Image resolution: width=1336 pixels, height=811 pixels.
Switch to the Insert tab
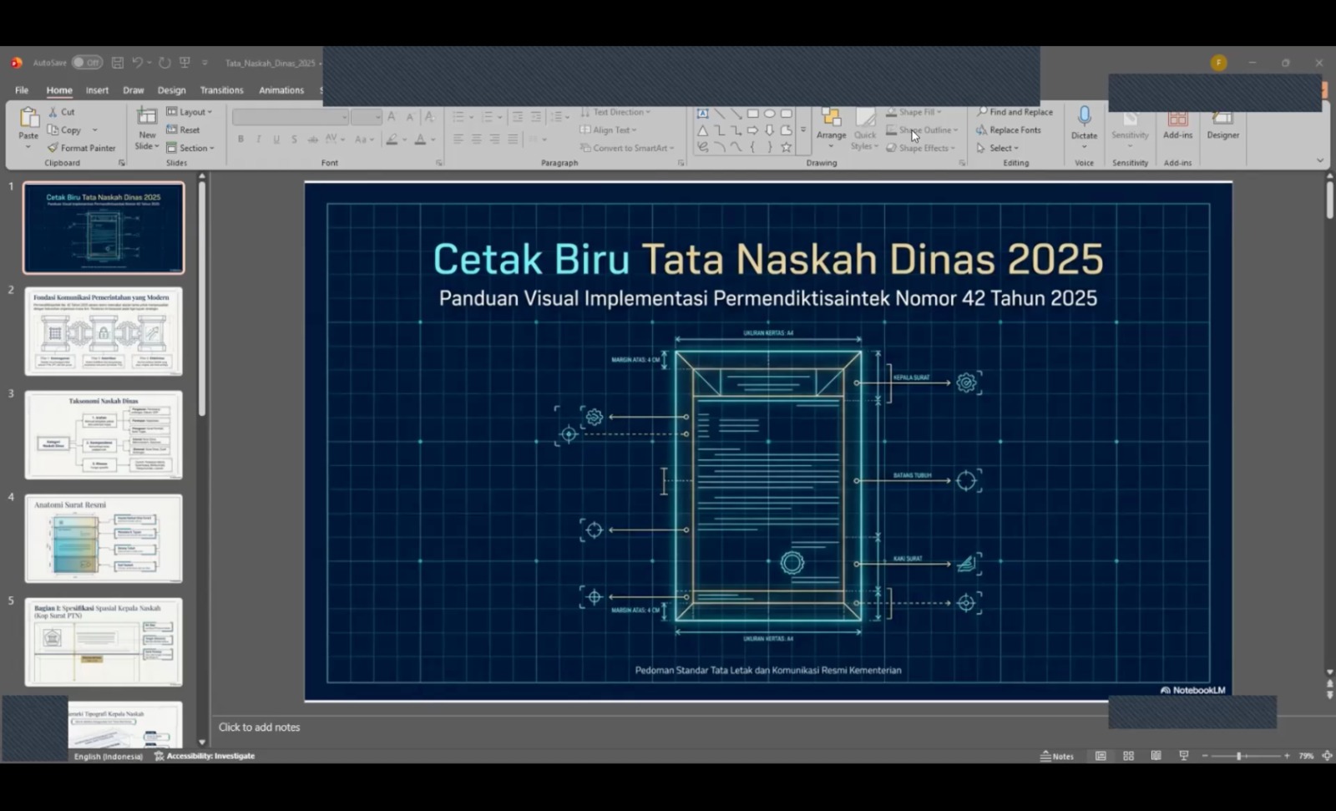pos(97,90)
